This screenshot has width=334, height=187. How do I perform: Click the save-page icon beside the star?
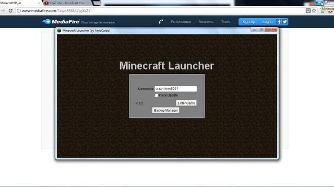point(308,10)
